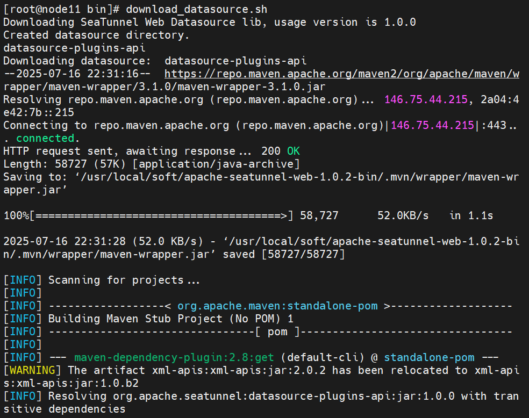The height and width of the screenshot is (418, 529).
Task: Click the 'Scanning for projects...' line
Action: point(124,280)
